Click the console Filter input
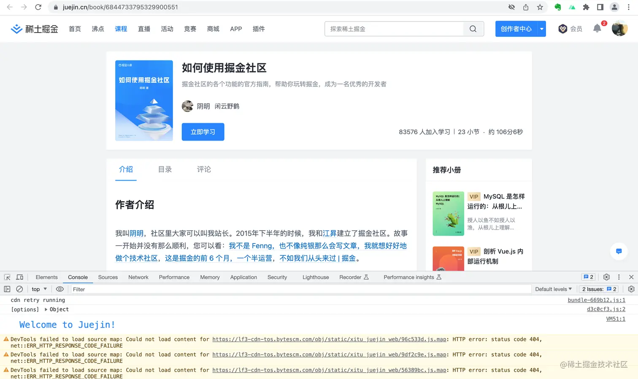 click(x=300, y=289)
